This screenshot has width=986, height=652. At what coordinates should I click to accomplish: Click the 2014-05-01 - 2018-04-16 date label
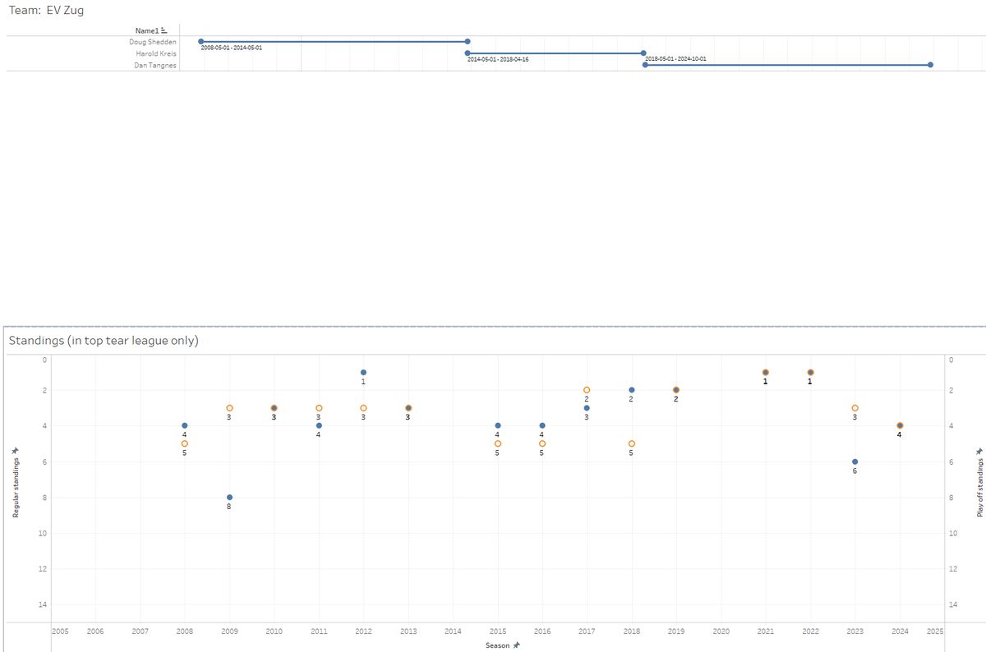498,59
